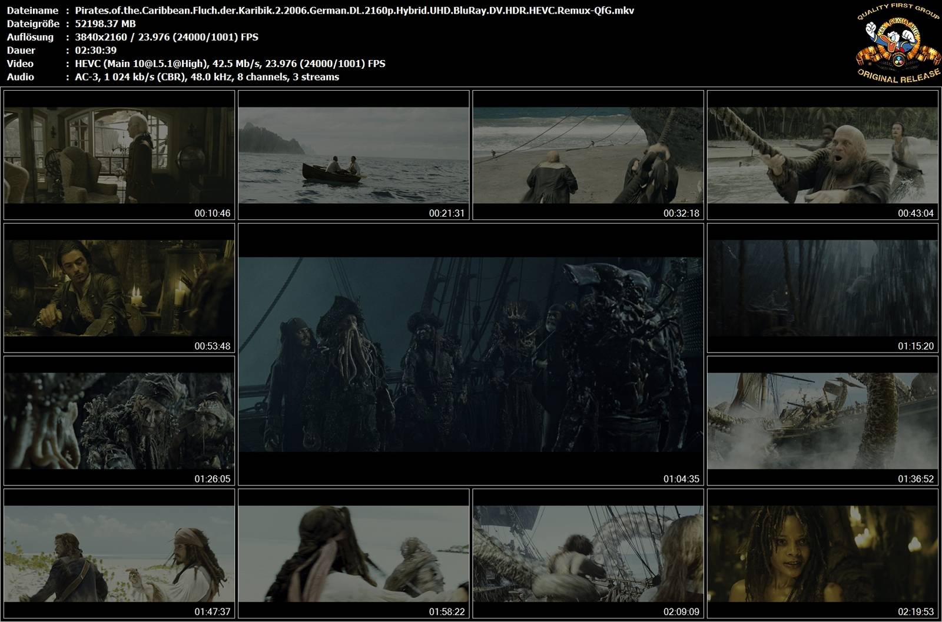Screen dimensions: 942x622
Task: Click the Dateigröße label
Action: pyautogui.click(x=32, y=24)
